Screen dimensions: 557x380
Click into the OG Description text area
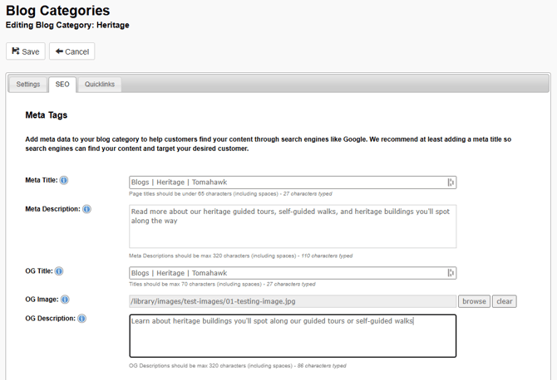click(293, 336)
